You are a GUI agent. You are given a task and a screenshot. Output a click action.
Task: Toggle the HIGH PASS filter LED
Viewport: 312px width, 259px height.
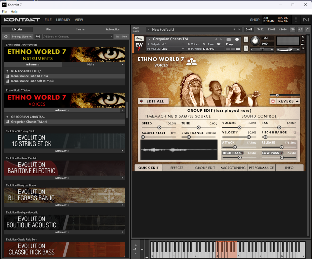click(x=243, y=153)
